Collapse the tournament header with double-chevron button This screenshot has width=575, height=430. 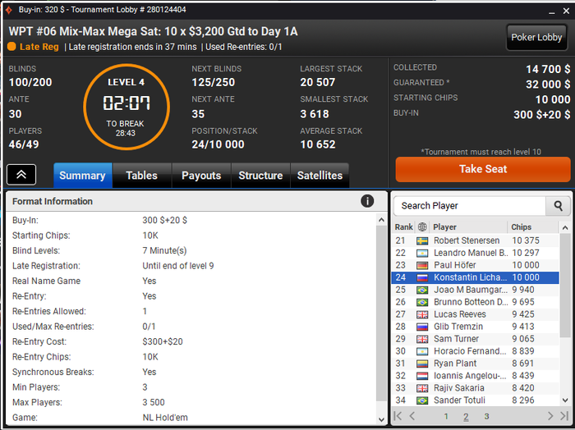[x=21, y=175]
